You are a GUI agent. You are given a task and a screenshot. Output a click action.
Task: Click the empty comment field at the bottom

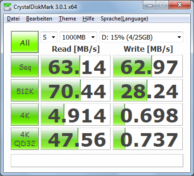[x=97, y=161]
